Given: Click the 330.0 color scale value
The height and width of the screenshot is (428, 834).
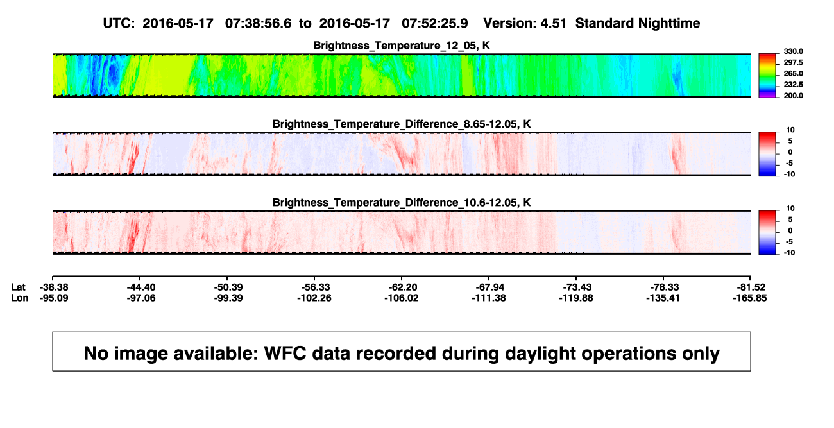Looking at the screenshot, I should coord(792,51).
